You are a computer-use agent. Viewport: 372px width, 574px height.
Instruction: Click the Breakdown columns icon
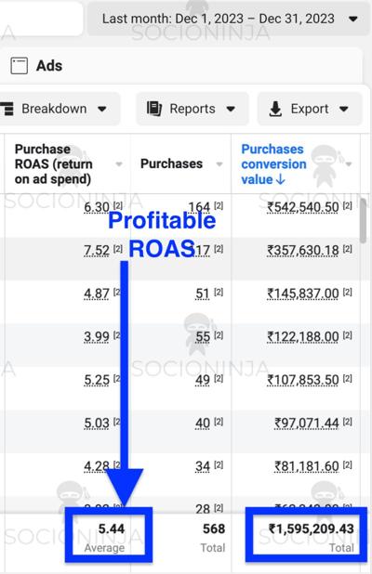click(x=7, y=109)
